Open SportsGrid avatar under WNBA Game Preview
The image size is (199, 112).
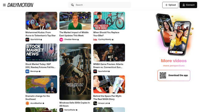click(95, 71)
